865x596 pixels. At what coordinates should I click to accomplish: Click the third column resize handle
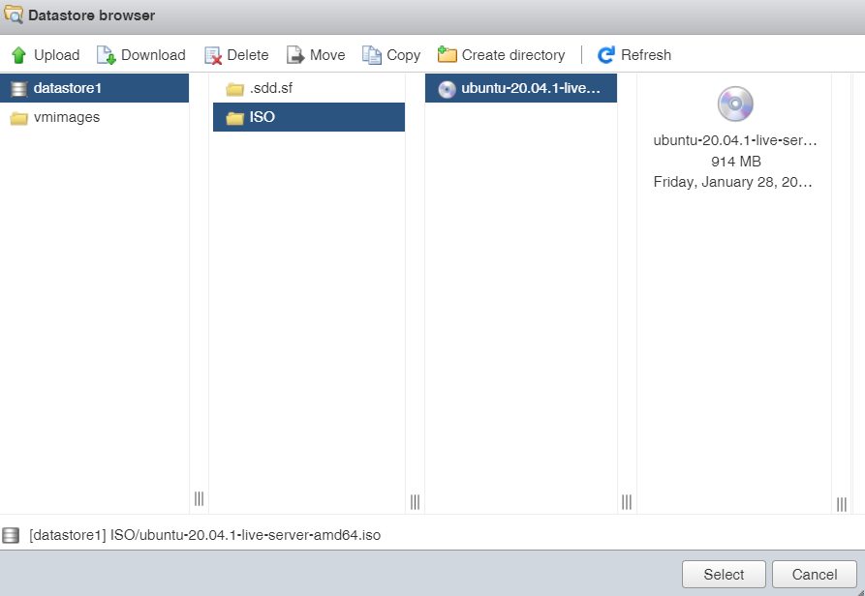click(627, 501)
